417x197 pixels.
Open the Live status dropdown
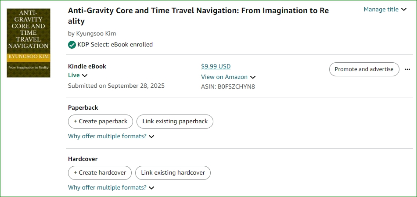78,75
